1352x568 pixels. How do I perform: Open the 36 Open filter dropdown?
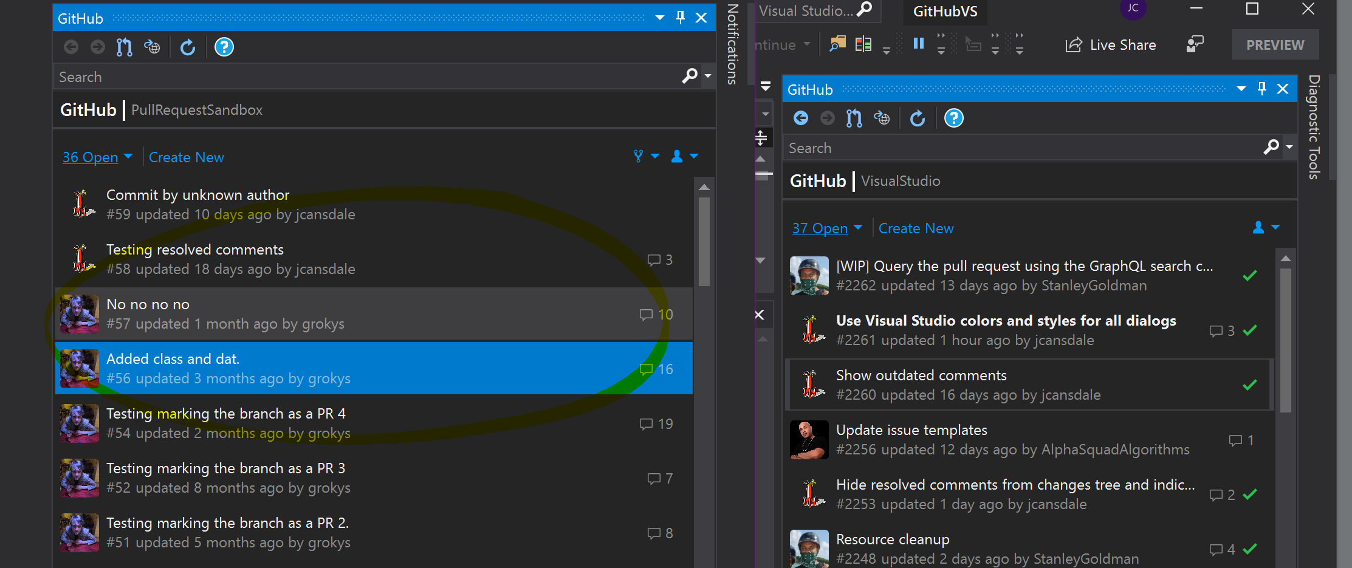[x=97, y=157]
